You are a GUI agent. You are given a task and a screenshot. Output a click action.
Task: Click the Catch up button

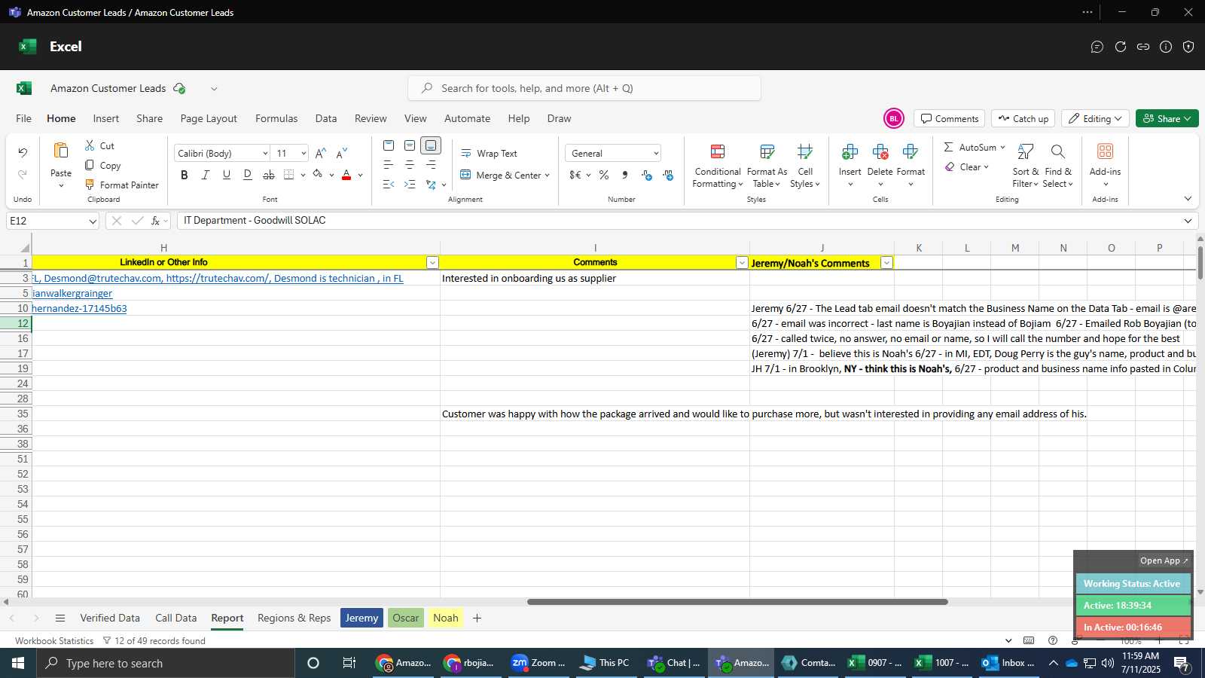pyautogui.click(x=1023, y=118)
